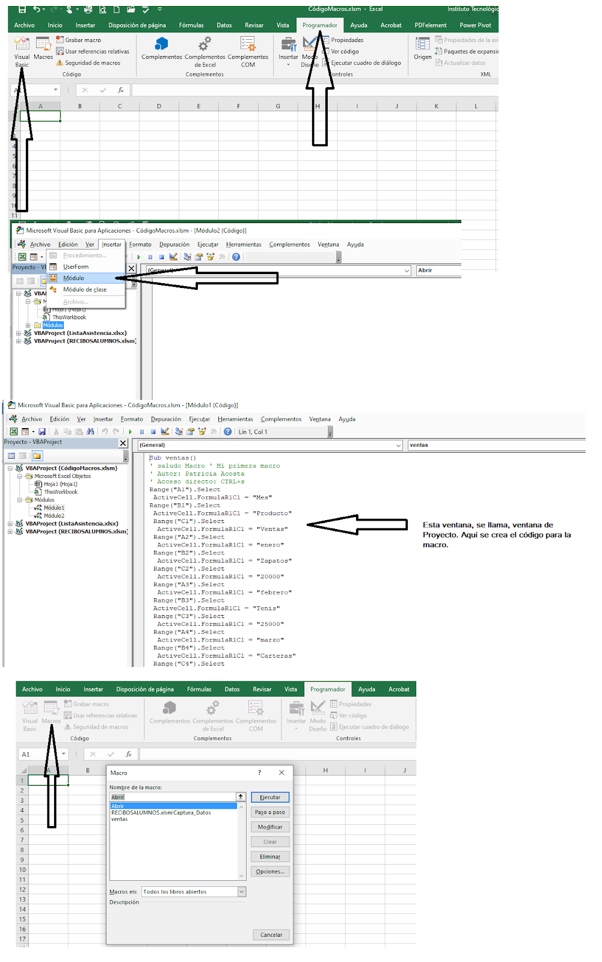Click Ejecutar button in the Macro dialog
The height and width of the screenshot is (962, 602).
point(270,797)
